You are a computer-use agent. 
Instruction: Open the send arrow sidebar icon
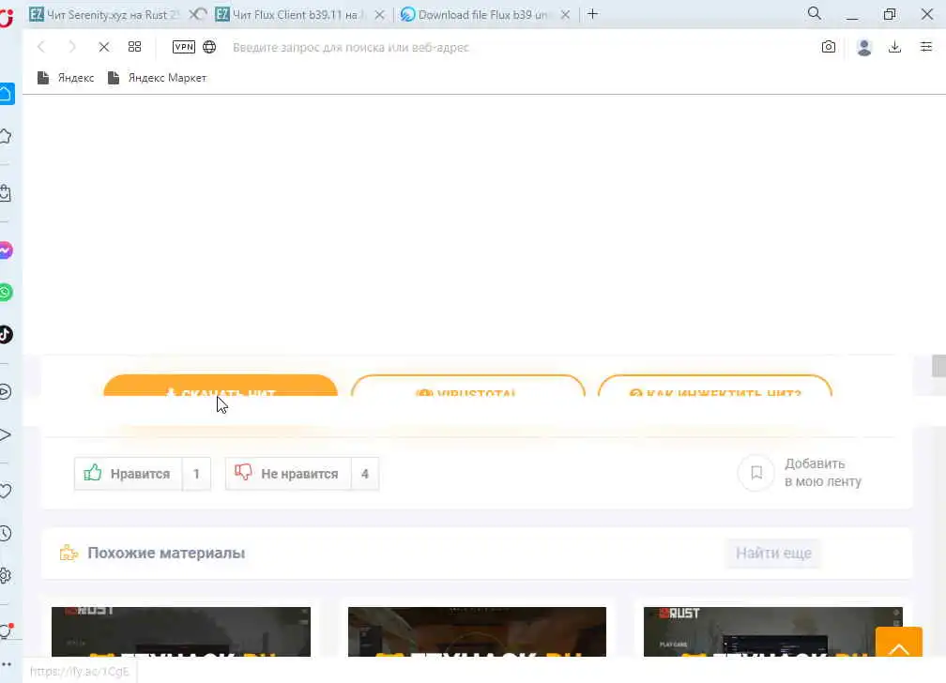tap(6, 434)
